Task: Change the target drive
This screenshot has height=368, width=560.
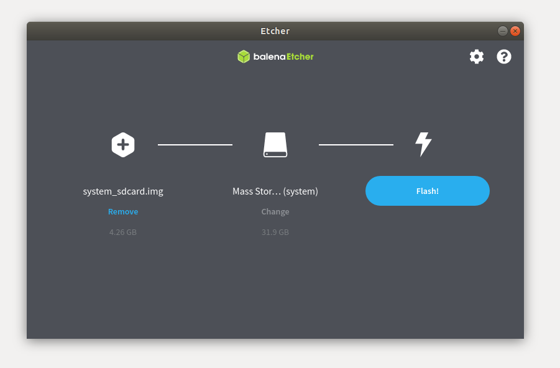Action: [x=275, y=211]
